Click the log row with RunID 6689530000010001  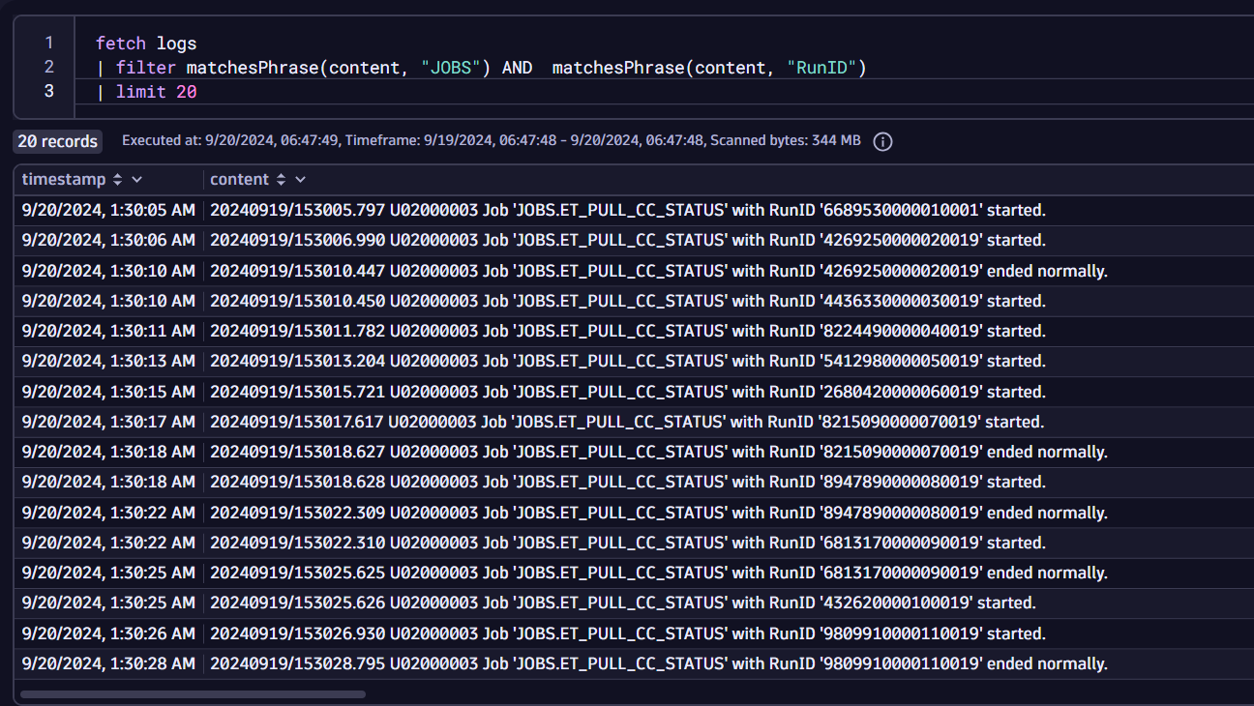[x=629, y=210]
